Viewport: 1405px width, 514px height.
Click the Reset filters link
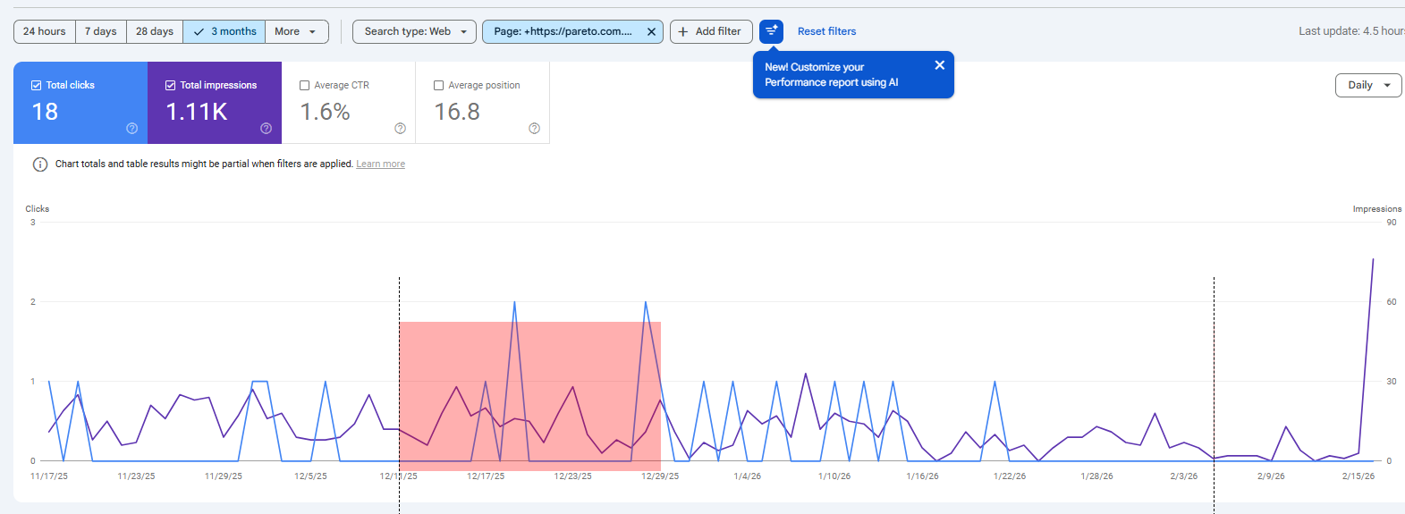coord(826,32)
